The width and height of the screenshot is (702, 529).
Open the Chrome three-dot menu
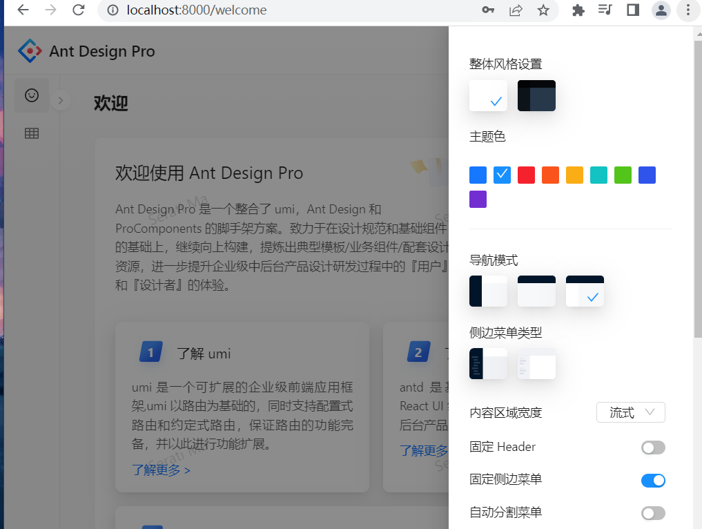coord(688,10)
